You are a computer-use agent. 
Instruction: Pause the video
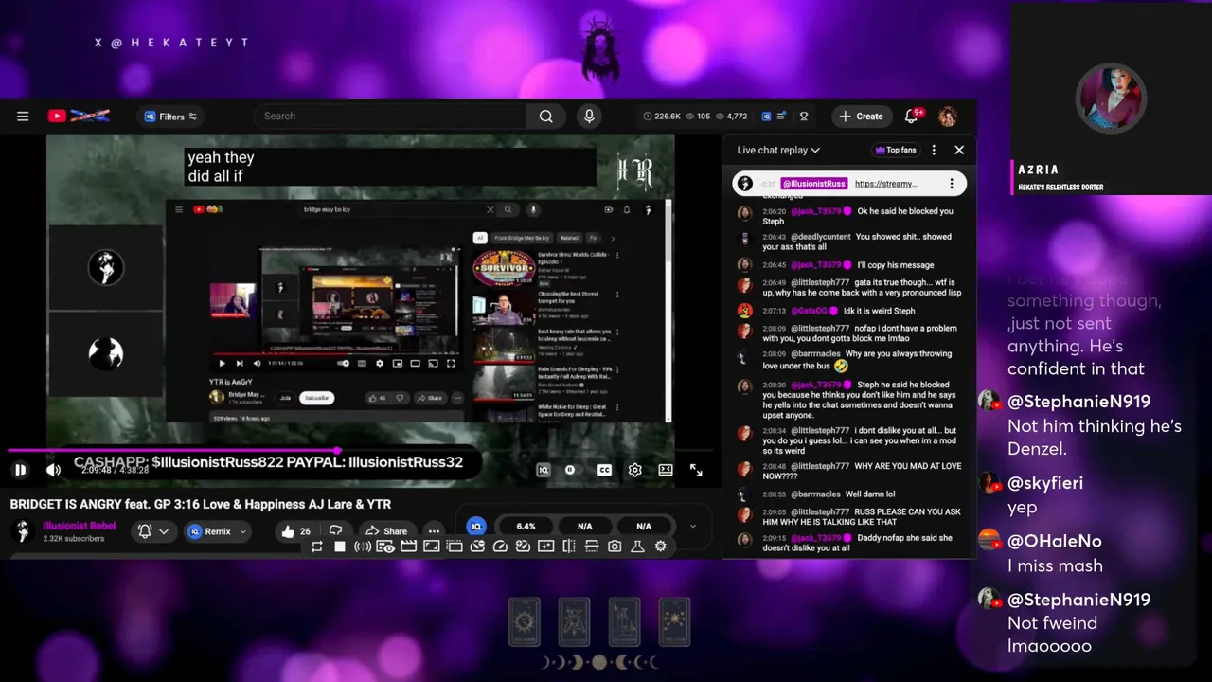[x=20, y=470]
